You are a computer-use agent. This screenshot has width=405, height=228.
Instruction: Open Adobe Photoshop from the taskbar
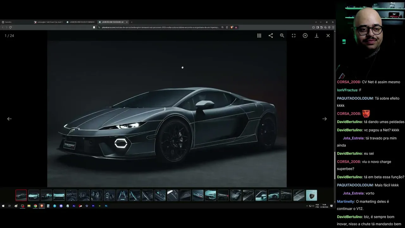point(106,206)
